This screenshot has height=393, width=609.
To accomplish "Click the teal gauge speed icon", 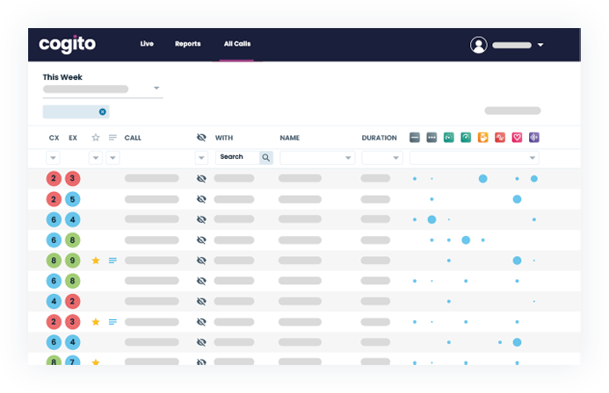I will point(466,138).
